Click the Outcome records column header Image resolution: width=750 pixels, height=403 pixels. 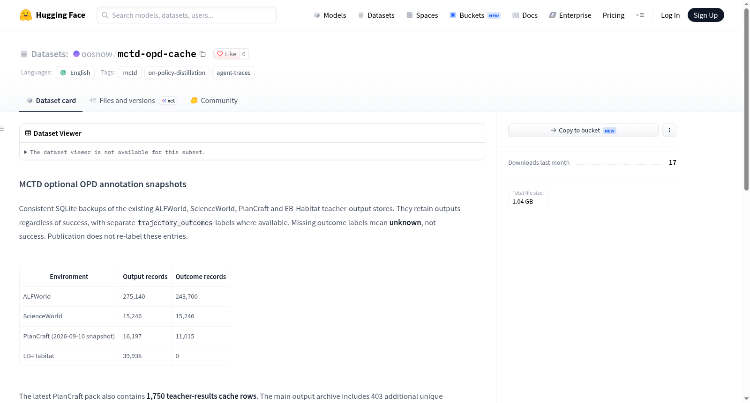click(x=201, y=277)
